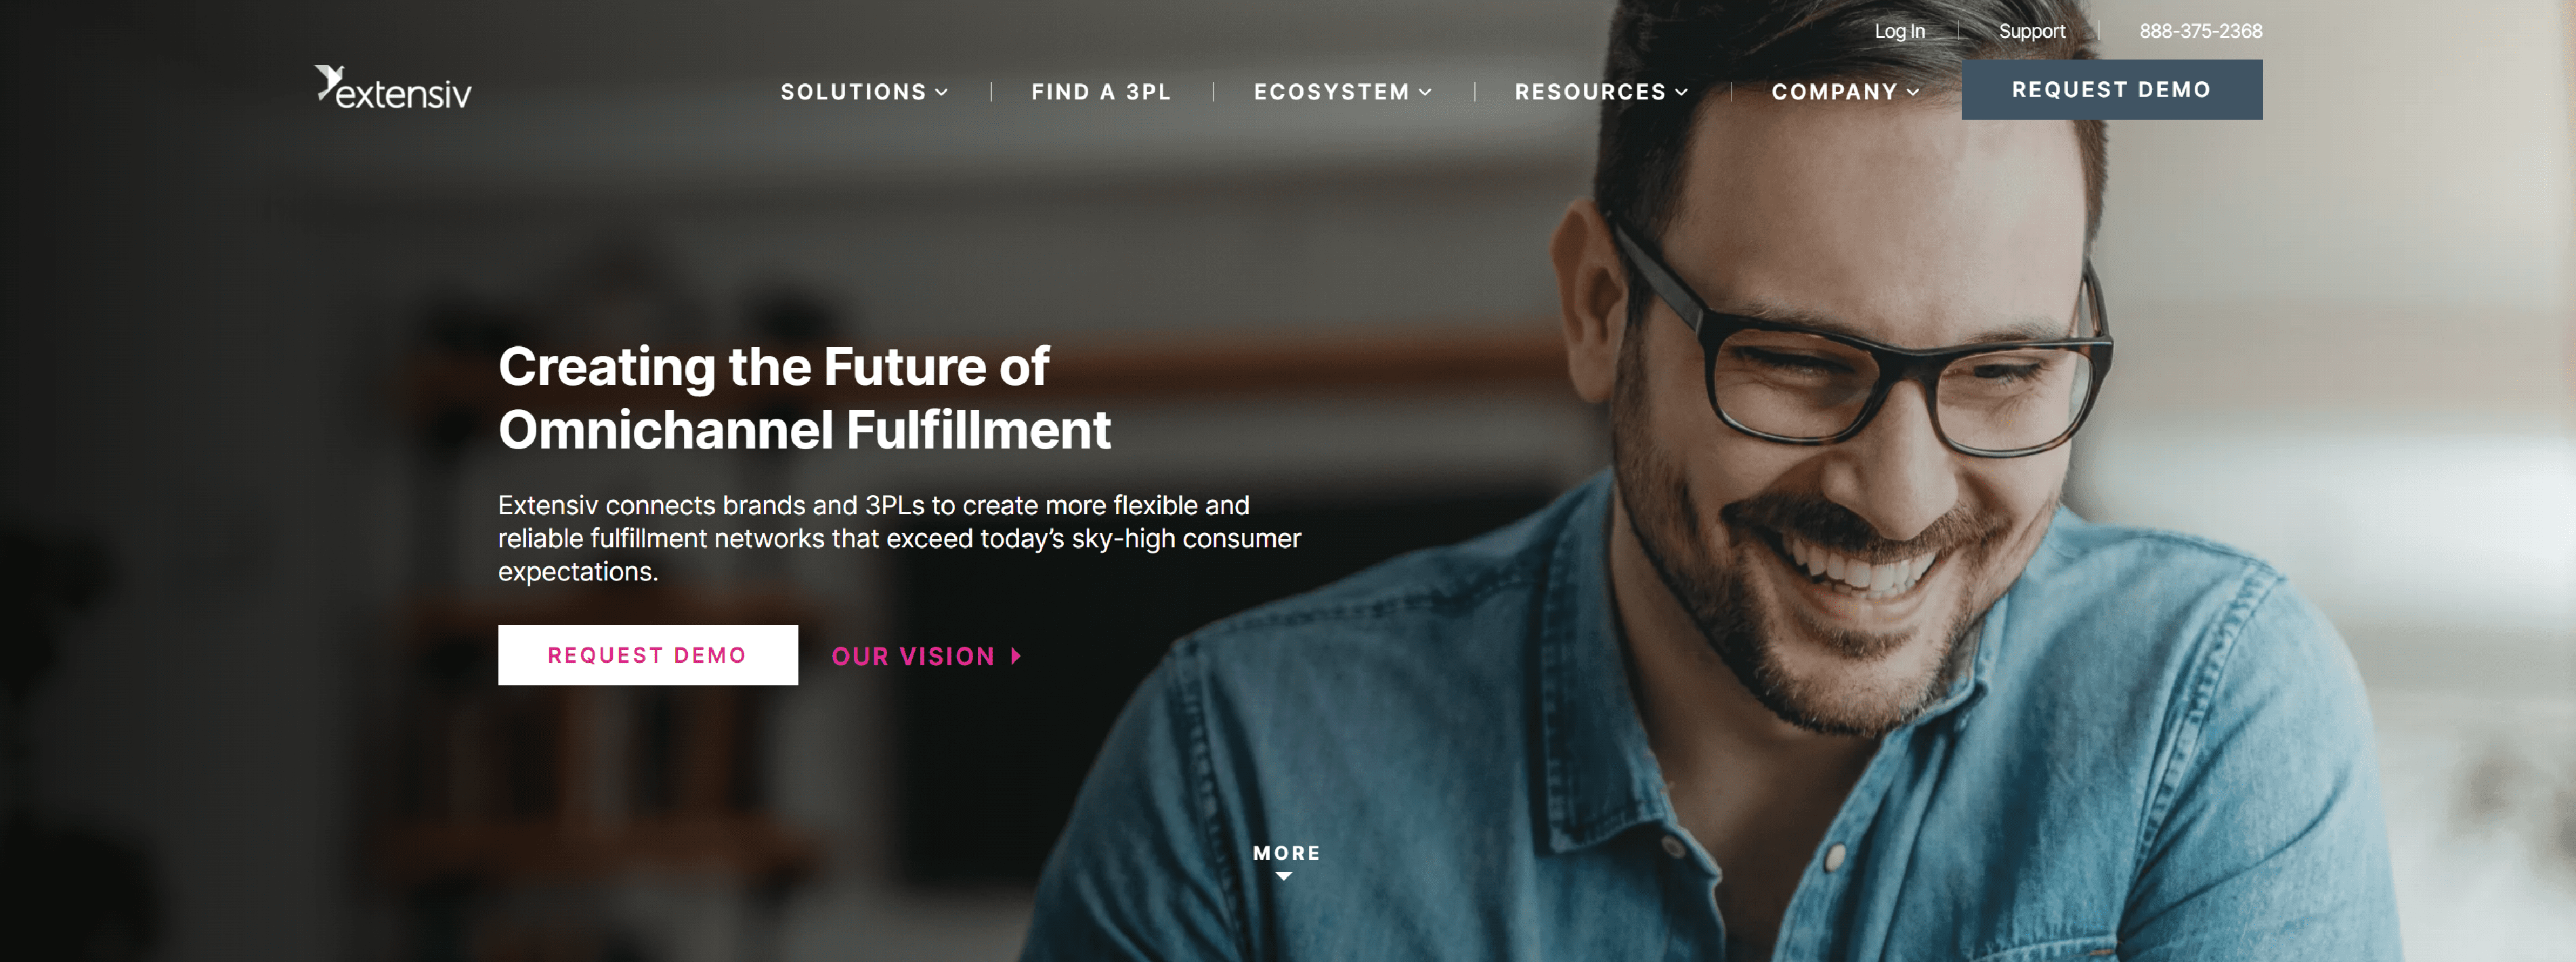2576x962 pixels.
Task: Expand the Resources menu
Action: tap(1601, 92)
